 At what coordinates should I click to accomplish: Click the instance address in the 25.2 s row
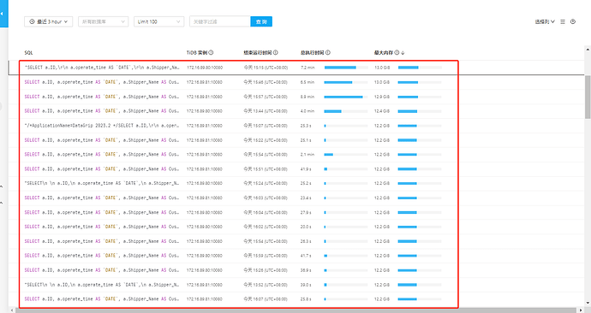[205, 183]
